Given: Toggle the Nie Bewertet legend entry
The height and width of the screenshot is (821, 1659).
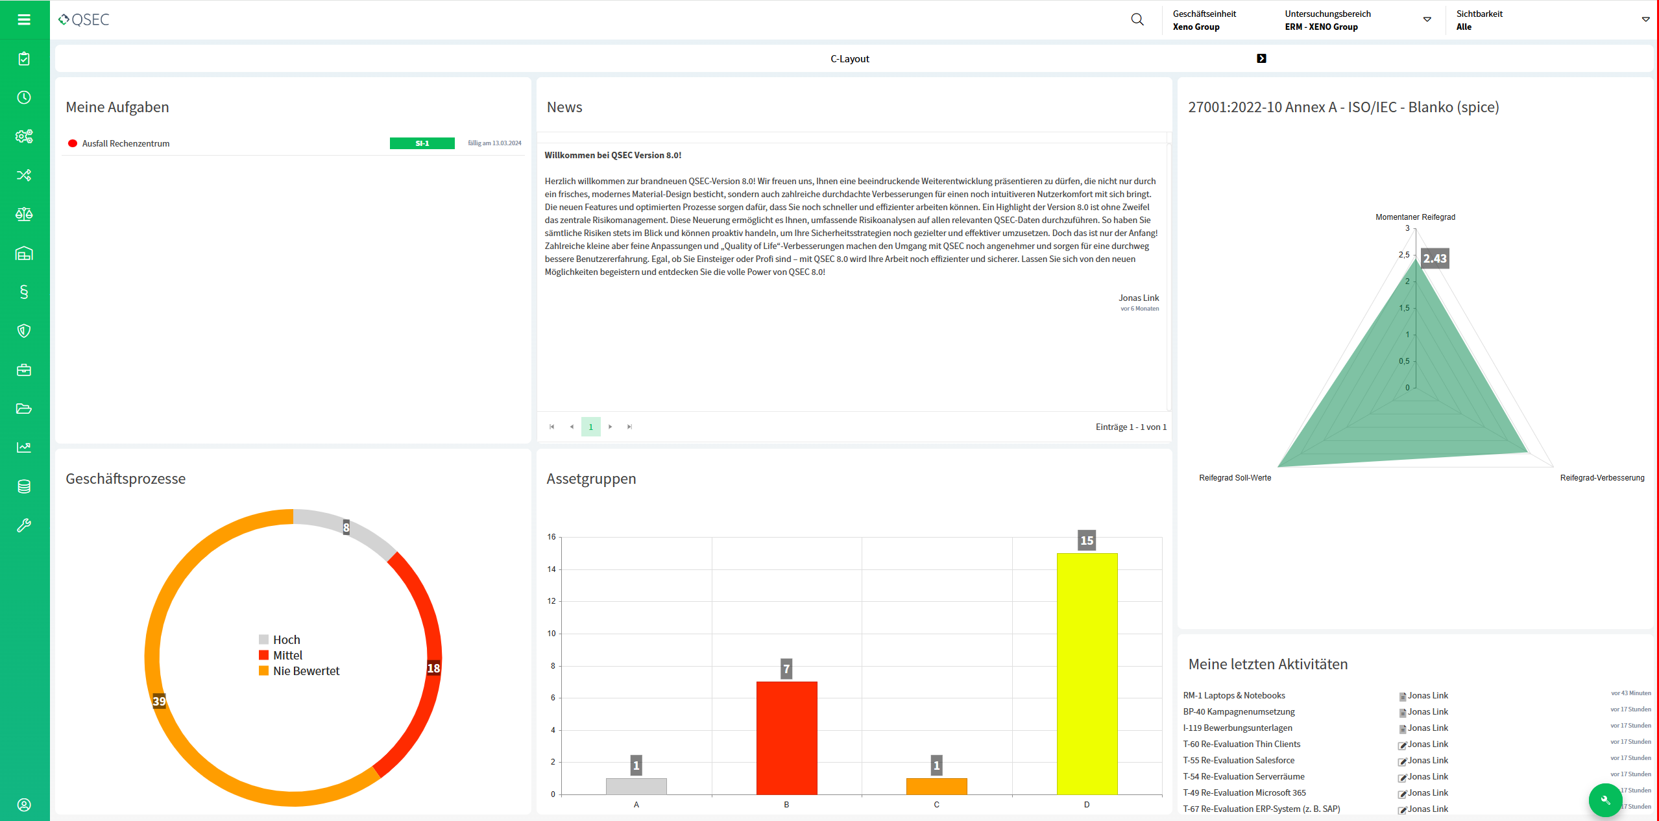Looking at the screenshot, I should (305, 671).
